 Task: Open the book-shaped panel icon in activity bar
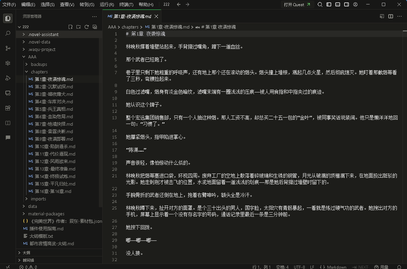[x=8, y=123]
